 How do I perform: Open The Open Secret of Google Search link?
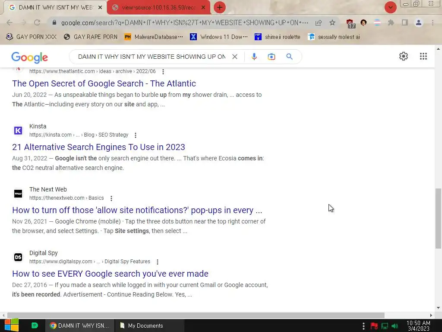(x=104, y=83)
